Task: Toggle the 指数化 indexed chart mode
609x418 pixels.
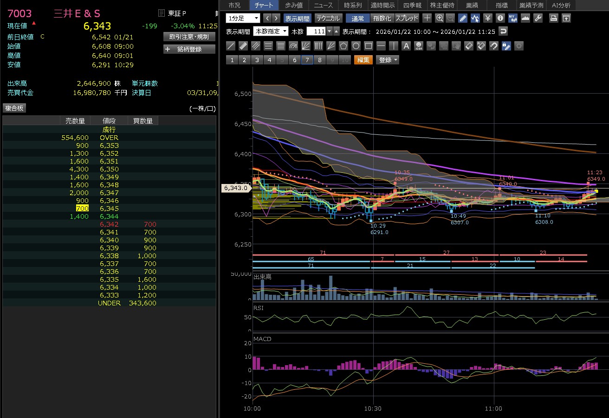Action: point(382,18)
